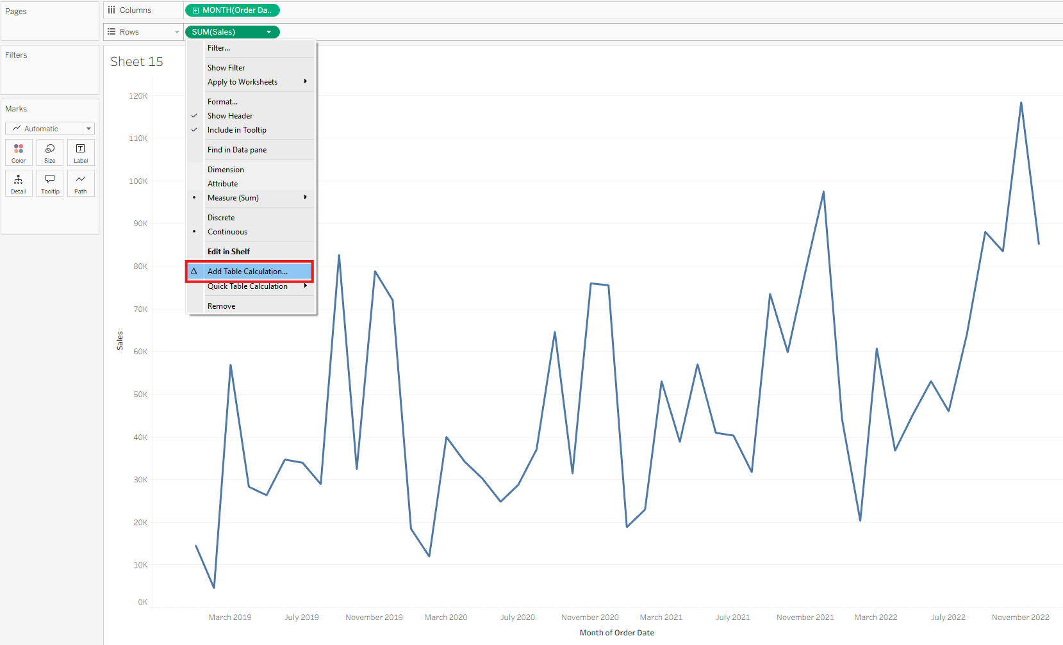Open the Detail marks card

(x=19, y=183)
